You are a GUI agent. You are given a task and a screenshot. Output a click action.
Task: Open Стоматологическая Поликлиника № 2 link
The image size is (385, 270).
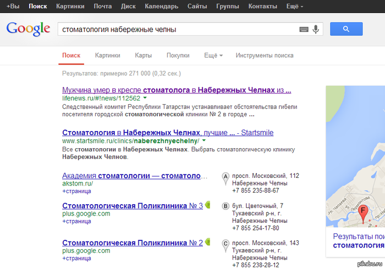[133, 243]
